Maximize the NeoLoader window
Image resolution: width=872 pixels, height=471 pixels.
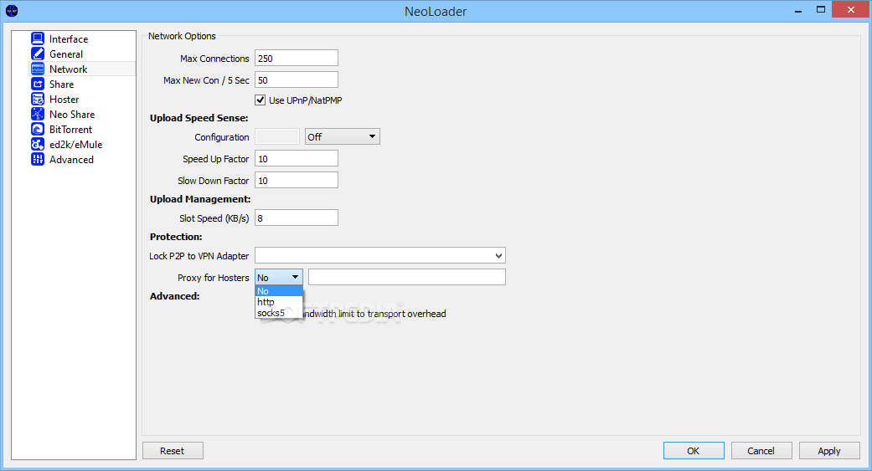(x=821, y=10)
